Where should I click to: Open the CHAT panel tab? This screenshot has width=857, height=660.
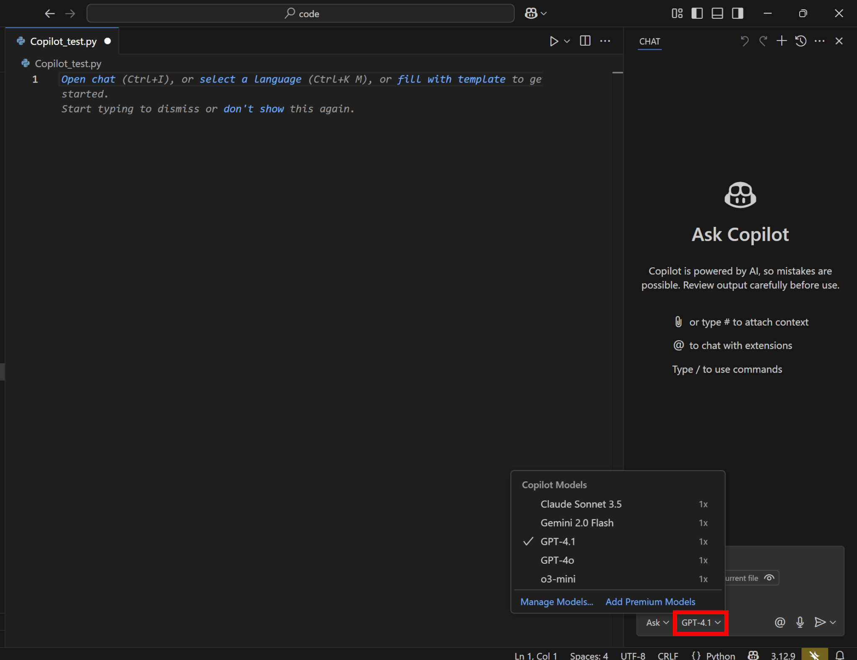pos(649,41)
